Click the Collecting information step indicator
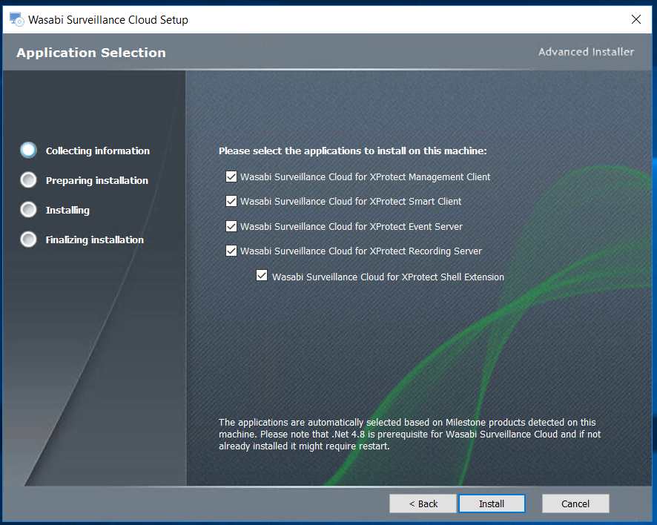The height and width of the screenshot is (525, 657). [x=28, y=150]
